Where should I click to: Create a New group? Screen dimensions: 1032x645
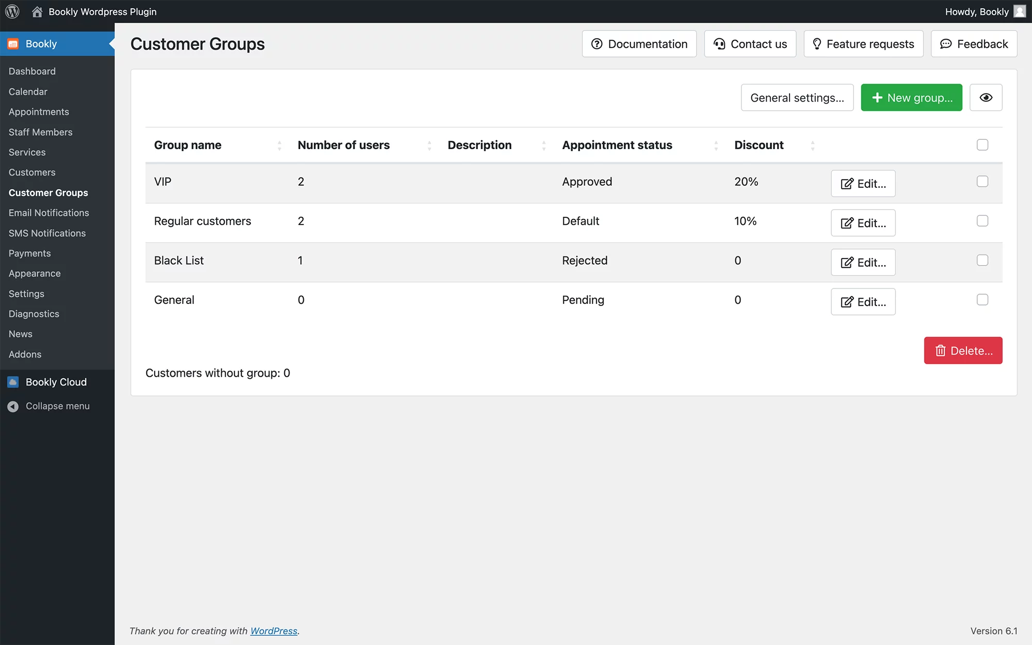[911, 98]
